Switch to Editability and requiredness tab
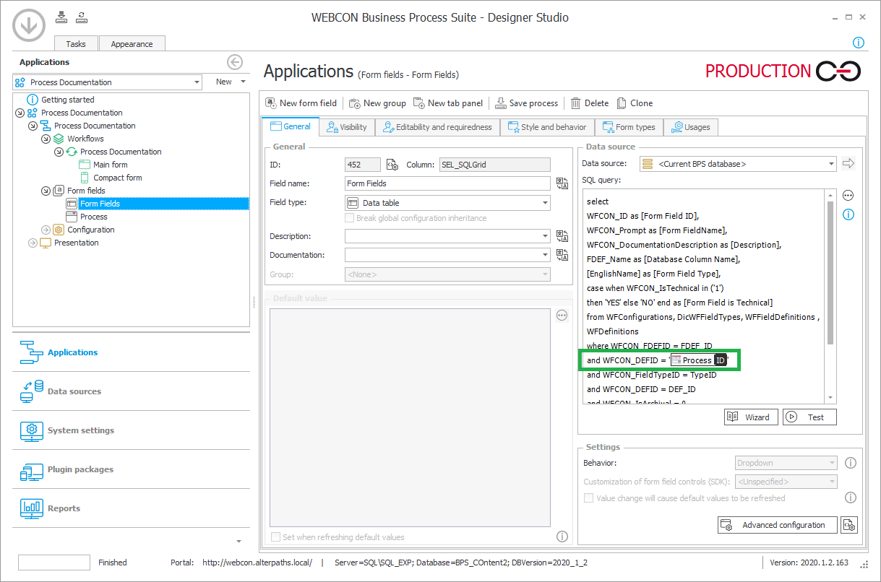Screen dimensions: 881x582 [x=437, y=127]
